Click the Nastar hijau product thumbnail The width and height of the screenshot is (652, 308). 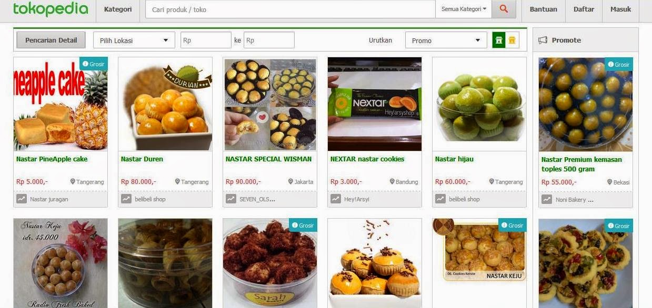coord(479,104)
